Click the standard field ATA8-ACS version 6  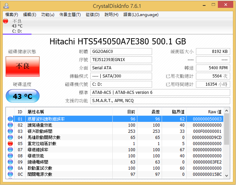160,92
